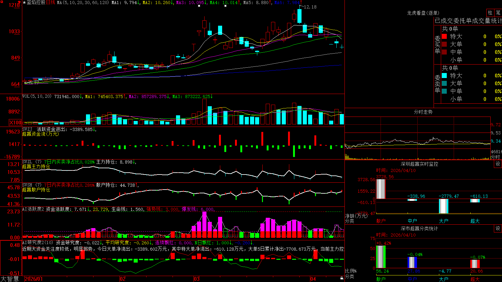The width and height of the screenshot is (502, 282).
Task: Click the 已成交委托单成交量统计 header
Action: coord(468,21)
